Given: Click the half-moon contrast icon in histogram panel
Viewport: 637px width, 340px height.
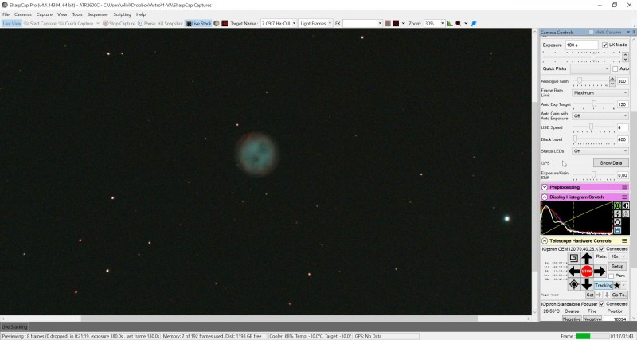Looking at the screenshot, I should click(625, 206).
